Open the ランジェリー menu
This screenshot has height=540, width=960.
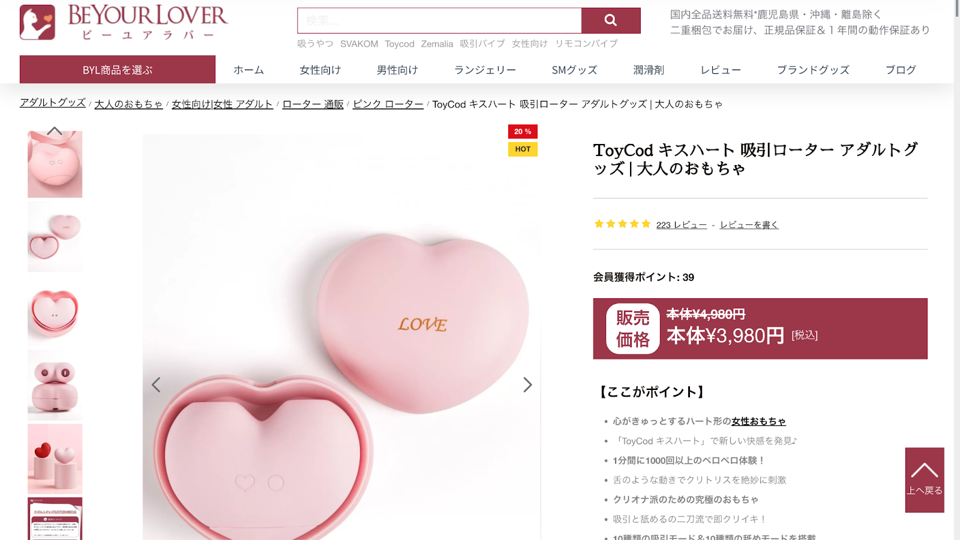(x=485, y=70)
